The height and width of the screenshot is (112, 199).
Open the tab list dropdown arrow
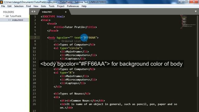pyautogui.click(x=196, y=12)
